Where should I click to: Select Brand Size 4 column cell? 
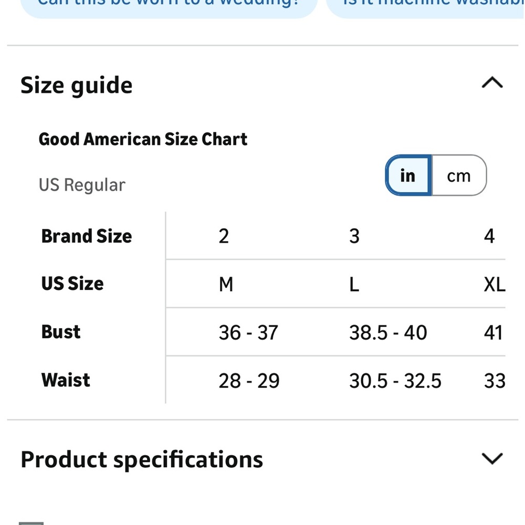point(489,236)
